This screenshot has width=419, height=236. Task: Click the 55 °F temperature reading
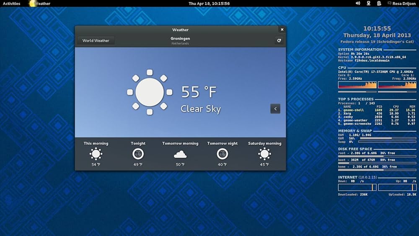(x=199, y=92)
